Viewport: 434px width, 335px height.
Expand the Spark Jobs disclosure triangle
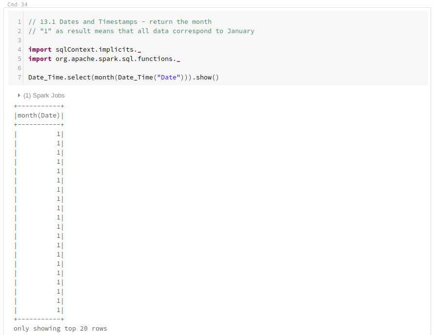(19, 95)
